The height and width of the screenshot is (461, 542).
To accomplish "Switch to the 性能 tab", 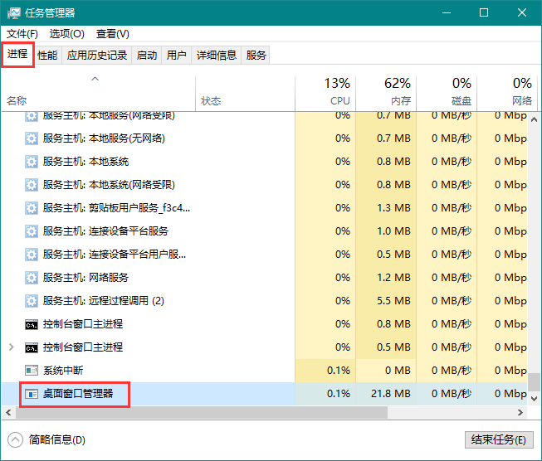I will click(47, 56).
